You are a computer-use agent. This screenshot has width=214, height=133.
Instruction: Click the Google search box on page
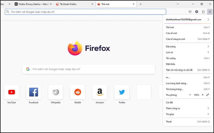pyautogui.click(x=89, y=69)
